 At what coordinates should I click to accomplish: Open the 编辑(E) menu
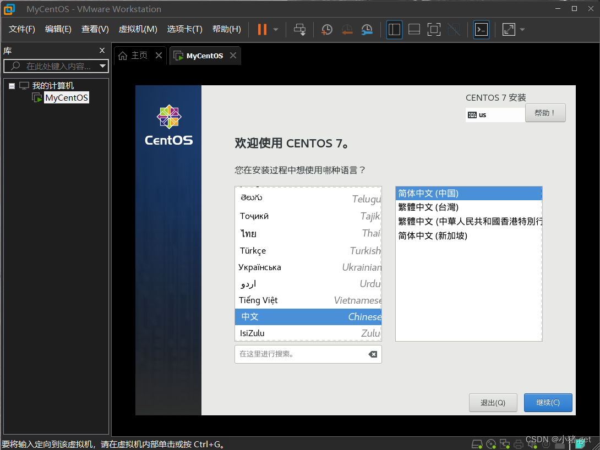click(58, 29)
